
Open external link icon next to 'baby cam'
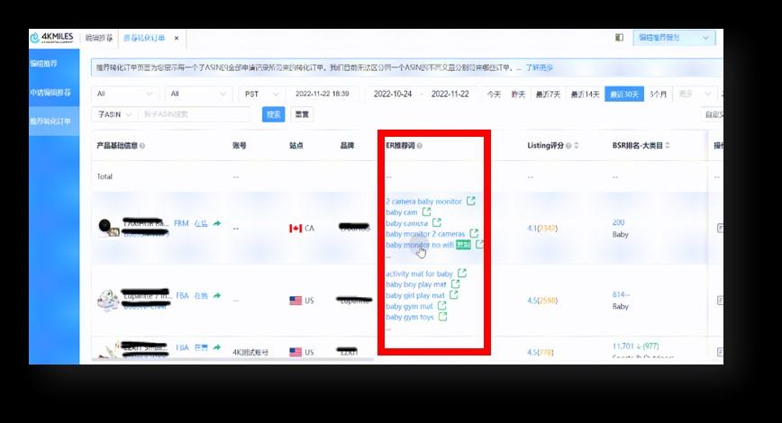tap(426, 212)
